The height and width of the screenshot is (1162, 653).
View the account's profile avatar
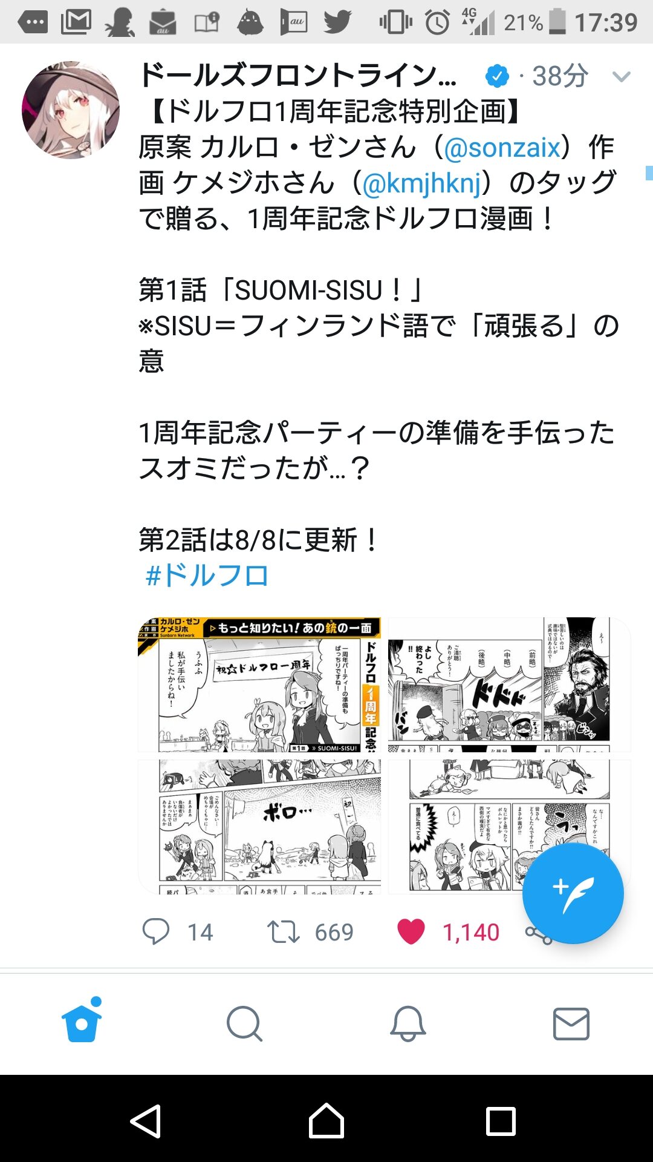pyautogui.click(x=71, y=110)
